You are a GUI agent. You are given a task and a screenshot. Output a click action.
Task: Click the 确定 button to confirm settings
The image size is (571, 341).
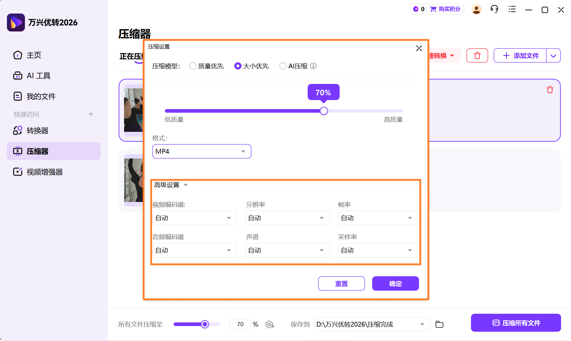pyautogui.click(x=395, y=283)
